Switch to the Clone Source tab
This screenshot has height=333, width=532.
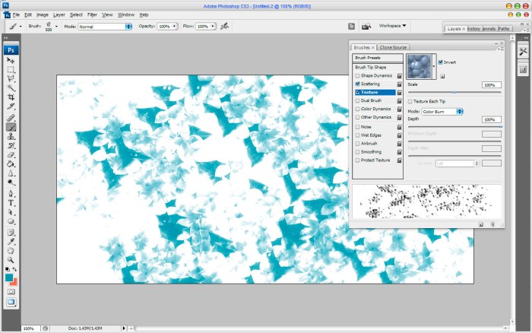pos(393,48)
